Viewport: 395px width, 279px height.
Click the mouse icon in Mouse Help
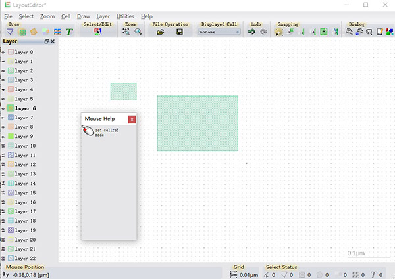[88, 131]
